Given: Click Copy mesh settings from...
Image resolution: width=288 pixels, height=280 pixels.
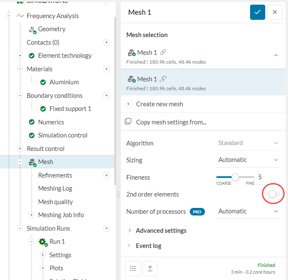Looking at the screenshot, I should click(171, 122).
